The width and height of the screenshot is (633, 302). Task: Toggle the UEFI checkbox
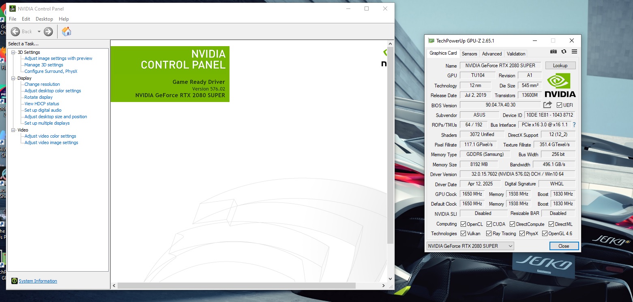pos(560,105)
